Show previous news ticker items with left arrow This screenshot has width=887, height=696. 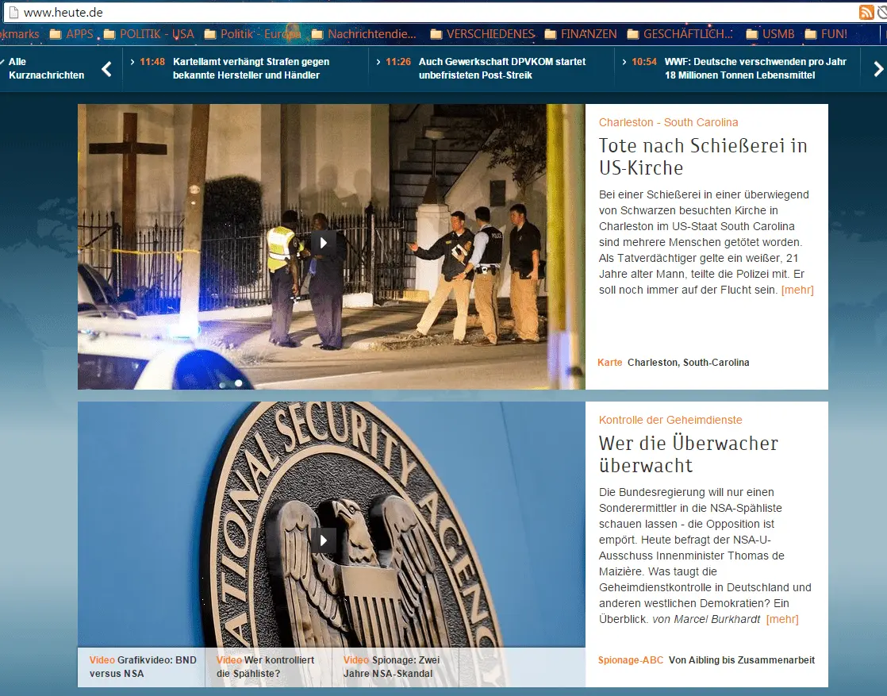(x=106, y=69)
